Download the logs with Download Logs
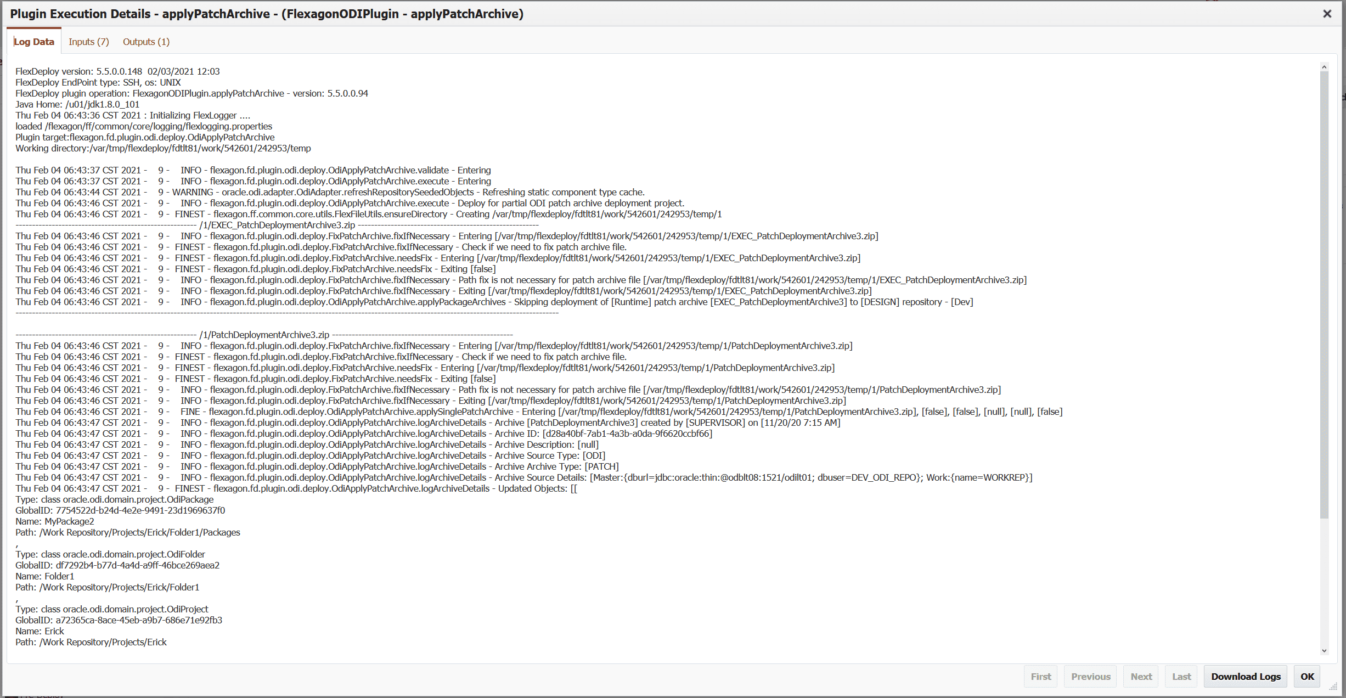 click(1246, 677)
